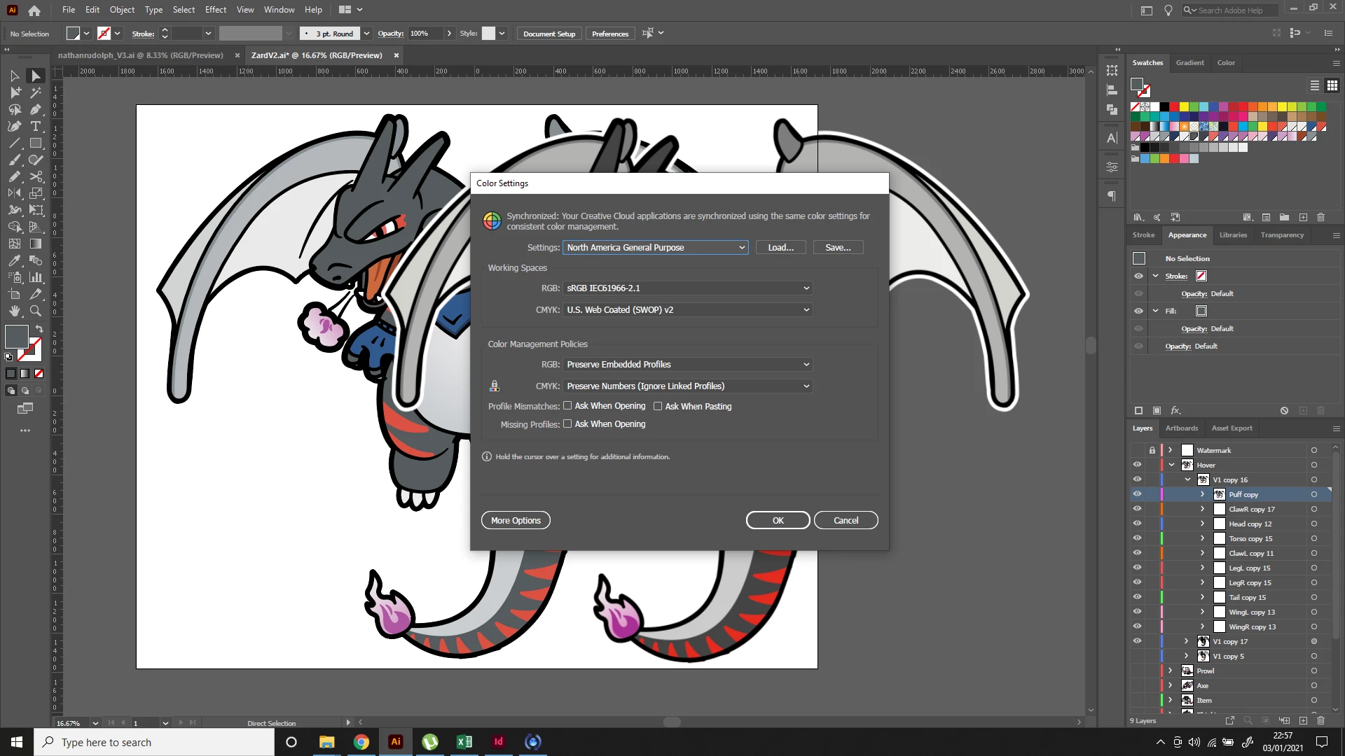The height and width of the screenshot is (756, 1345).
Task: Select the Hand tool
Action: [15, 311]
